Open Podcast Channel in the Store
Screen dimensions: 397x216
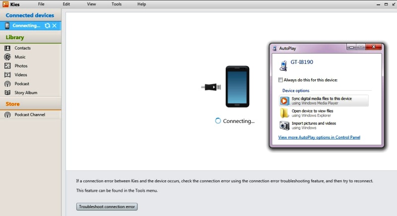(30, 115)
